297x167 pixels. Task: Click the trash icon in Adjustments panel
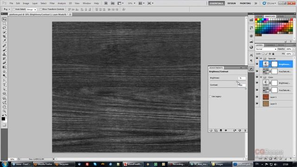tap(245, 130)
